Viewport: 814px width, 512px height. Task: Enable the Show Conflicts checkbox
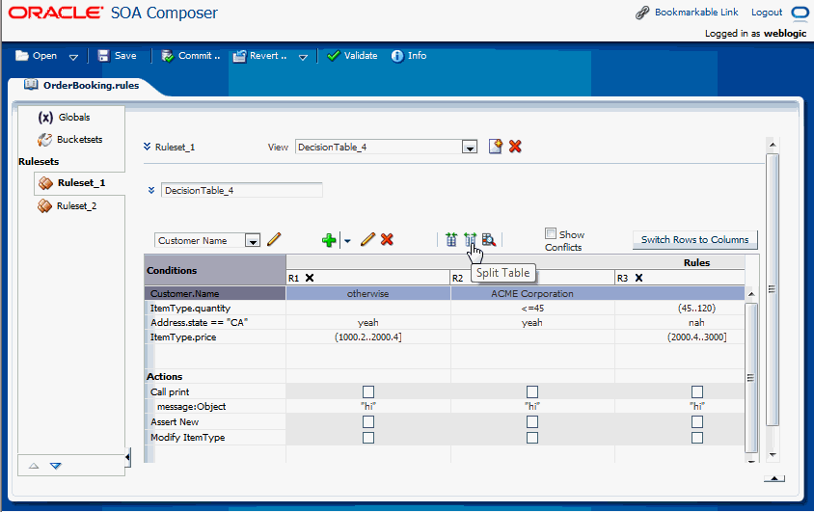[x=551, y=233]
